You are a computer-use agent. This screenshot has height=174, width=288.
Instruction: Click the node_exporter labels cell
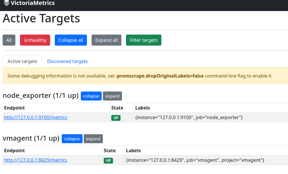coord(189,118)
